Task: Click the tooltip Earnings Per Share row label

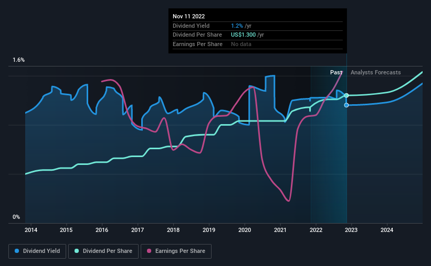Action: coord(197,44)
